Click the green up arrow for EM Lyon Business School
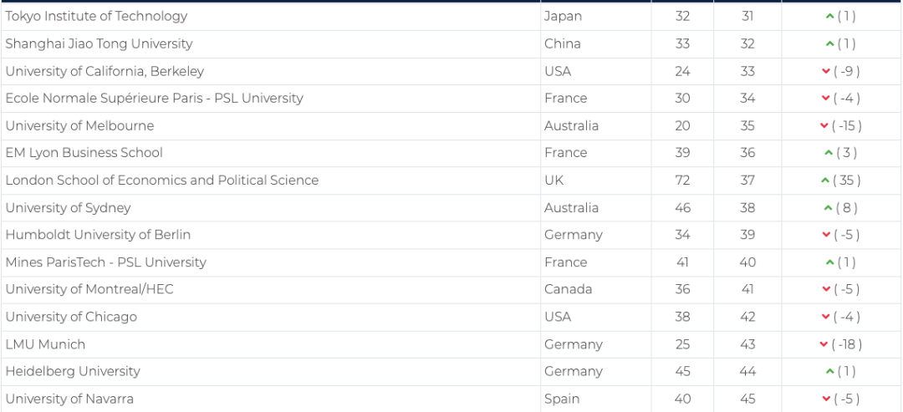Image resolution: width=903 pixels, height=412 pixels. click(x=828, y=153)
